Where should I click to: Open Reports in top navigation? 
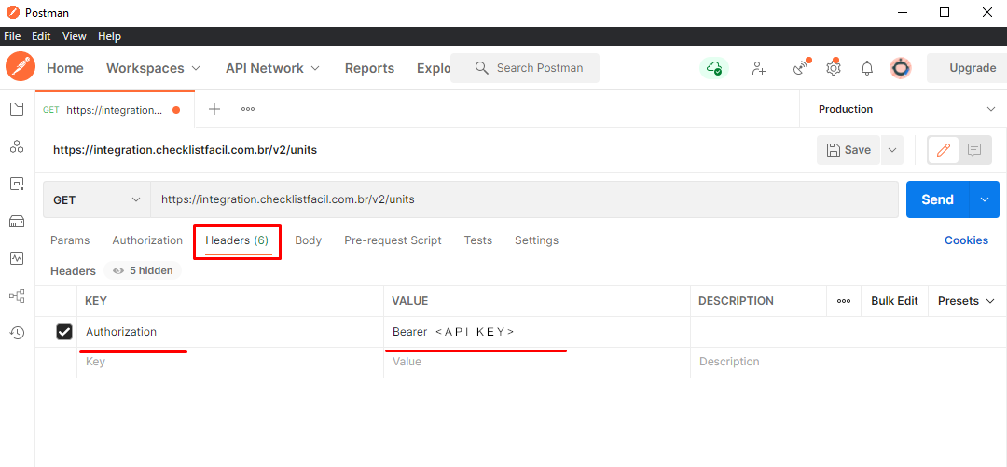coord(369,68)
